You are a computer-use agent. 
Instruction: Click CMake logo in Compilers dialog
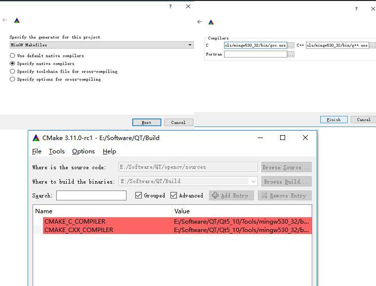[x=211, y=22]
